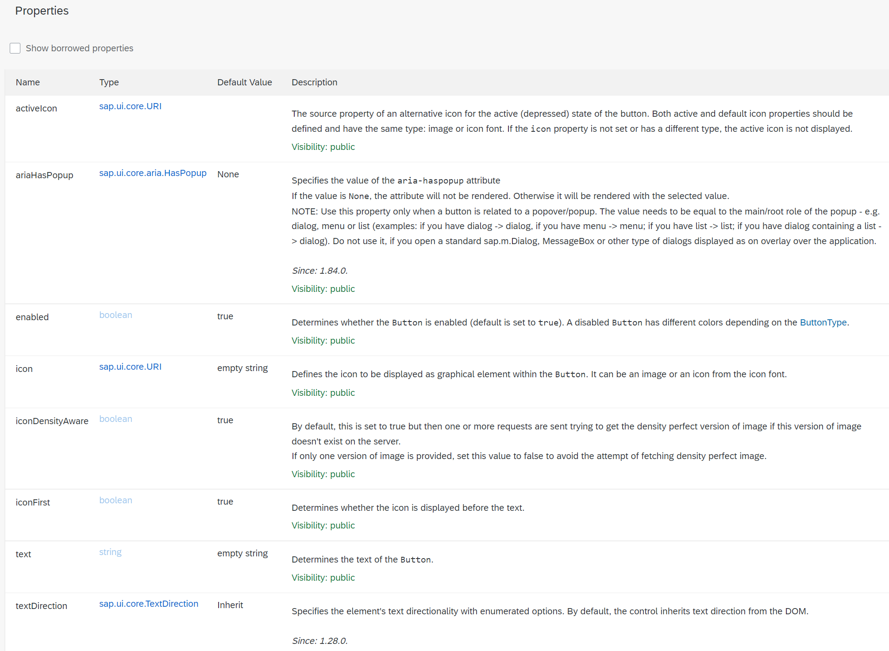
Task: Open the sap.ui.core.TextDirection type link
Action: pos(149,604)
